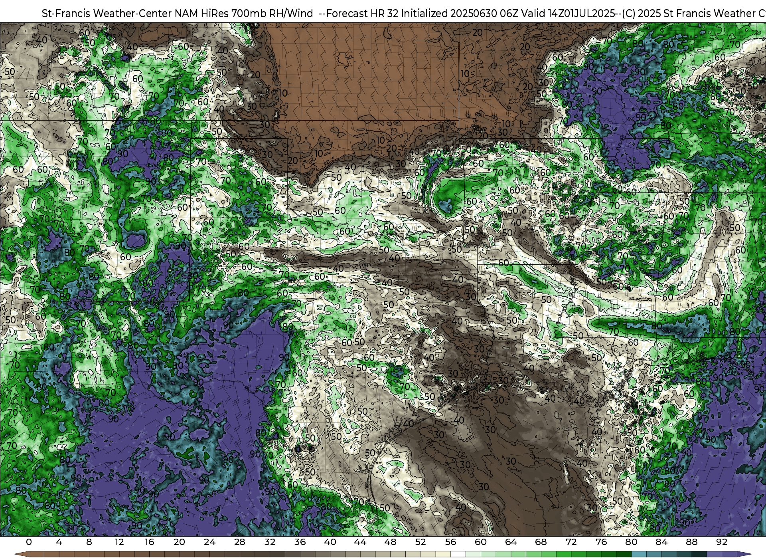Image resolution: width=766 pixels, height=559 pixels.
Task: Click the colorbar label '88'
Action: 692,542
